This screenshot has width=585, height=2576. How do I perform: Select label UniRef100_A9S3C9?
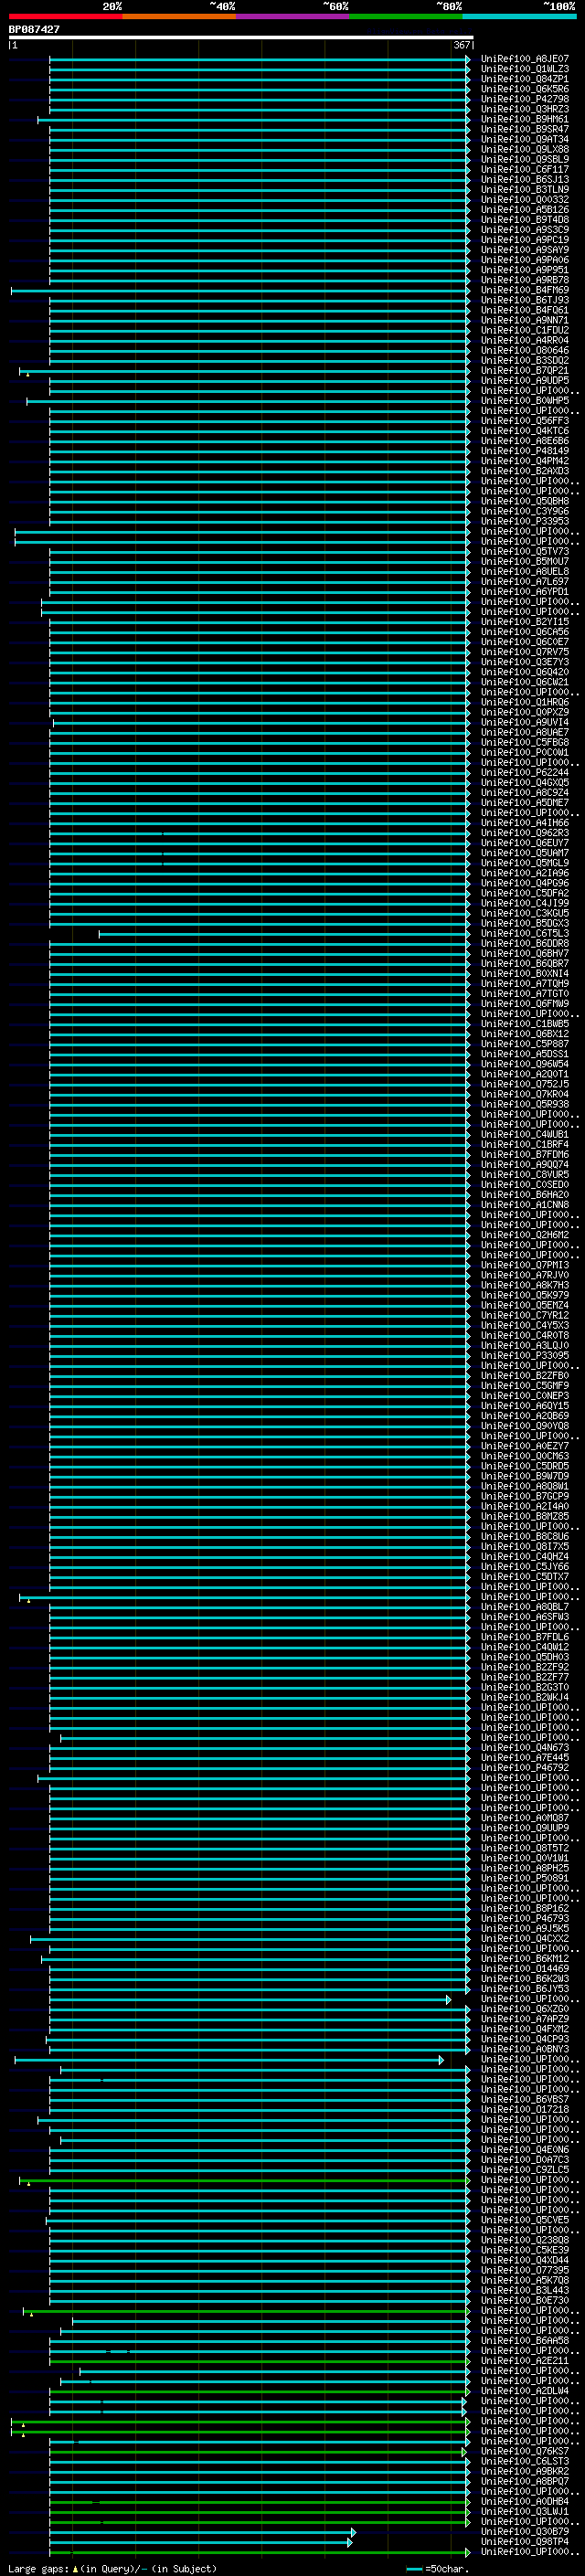(525, 230)
